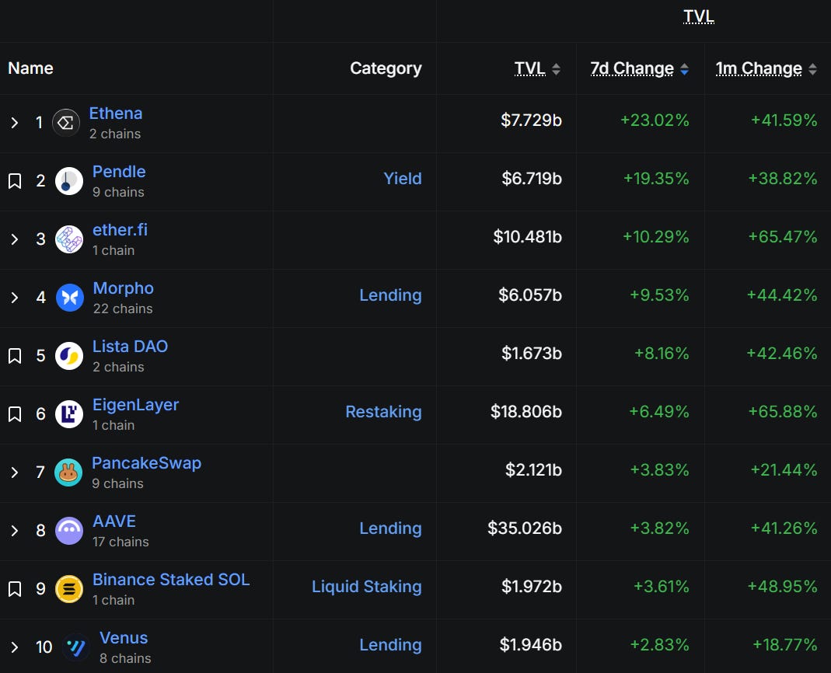
Task: Open AAVE's Lending category link
Action: [x=390, y=528]
